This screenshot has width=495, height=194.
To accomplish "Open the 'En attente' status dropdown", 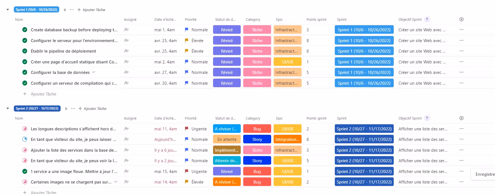I will tap(227, 139).
